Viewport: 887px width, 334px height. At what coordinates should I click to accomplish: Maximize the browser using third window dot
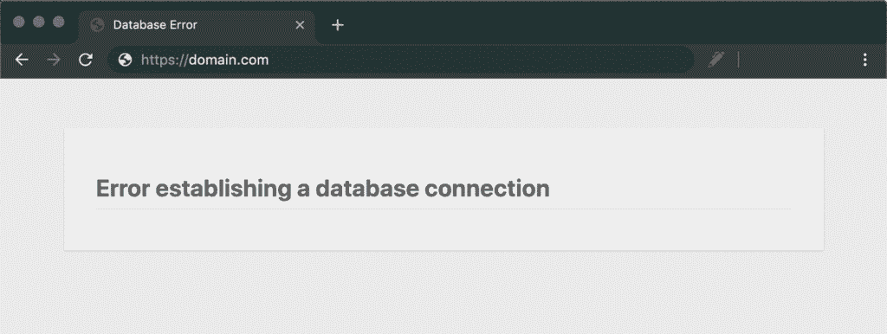point(58,22)
